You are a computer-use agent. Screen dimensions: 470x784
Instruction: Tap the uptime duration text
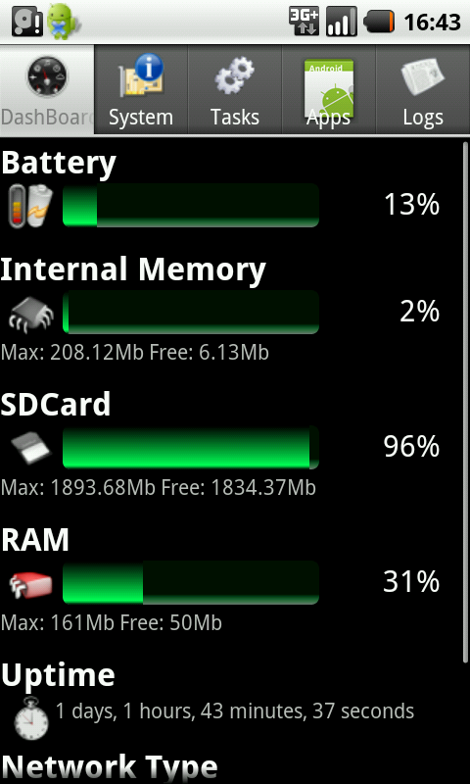[x=234, y=711]
